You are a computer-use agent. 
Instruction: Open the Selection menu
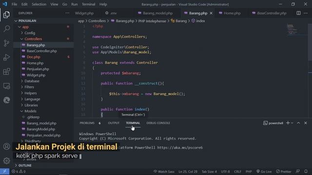tap(39, 4)
